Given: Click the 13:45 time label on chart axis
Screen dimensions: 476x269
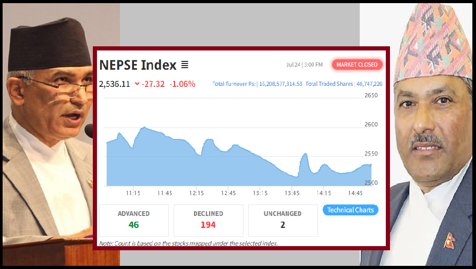Looking at the screenshot, I should (291, 193).
